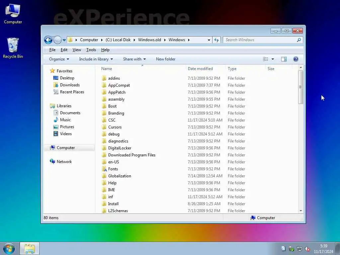Screen dimensions: 340x255
Task: Click the New folder button
Action: (x=165, y=59)
